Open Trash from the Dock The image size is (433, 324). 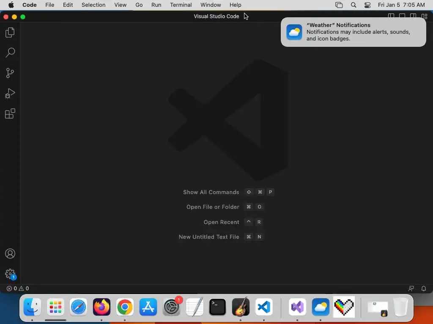(400, 307)
